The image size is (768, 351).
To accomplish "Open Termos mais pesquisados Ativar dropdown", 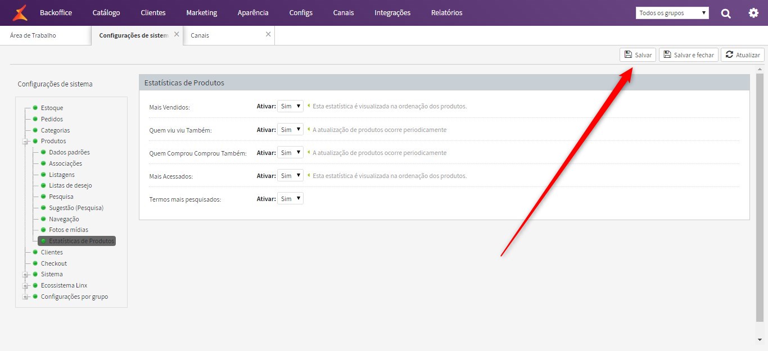I will (290, 199).
